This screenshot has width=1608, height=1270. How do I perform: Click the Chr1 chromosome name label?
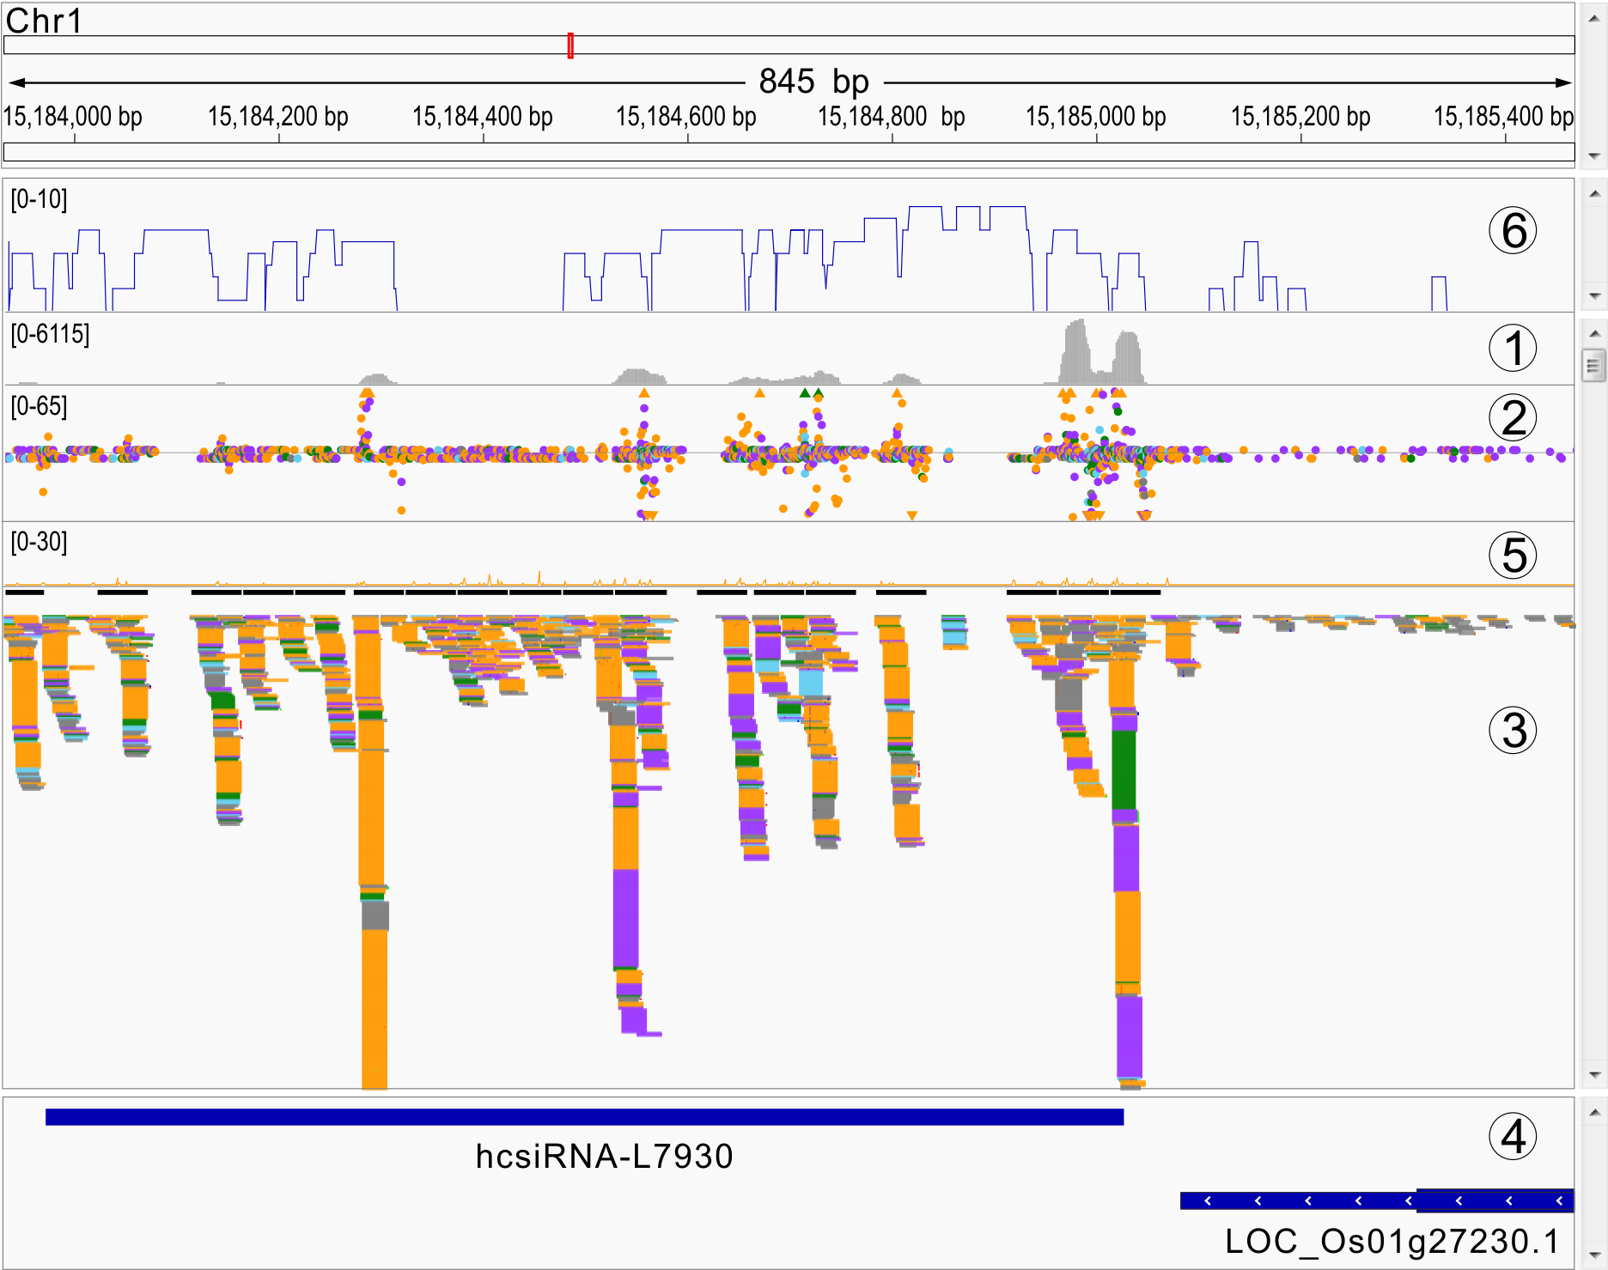click(x=44, y=21)
